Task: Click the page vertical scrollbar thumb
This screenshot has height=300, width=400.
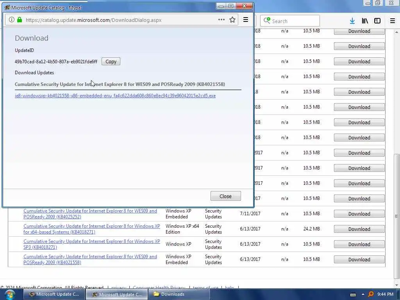Action: coord(396,216)
